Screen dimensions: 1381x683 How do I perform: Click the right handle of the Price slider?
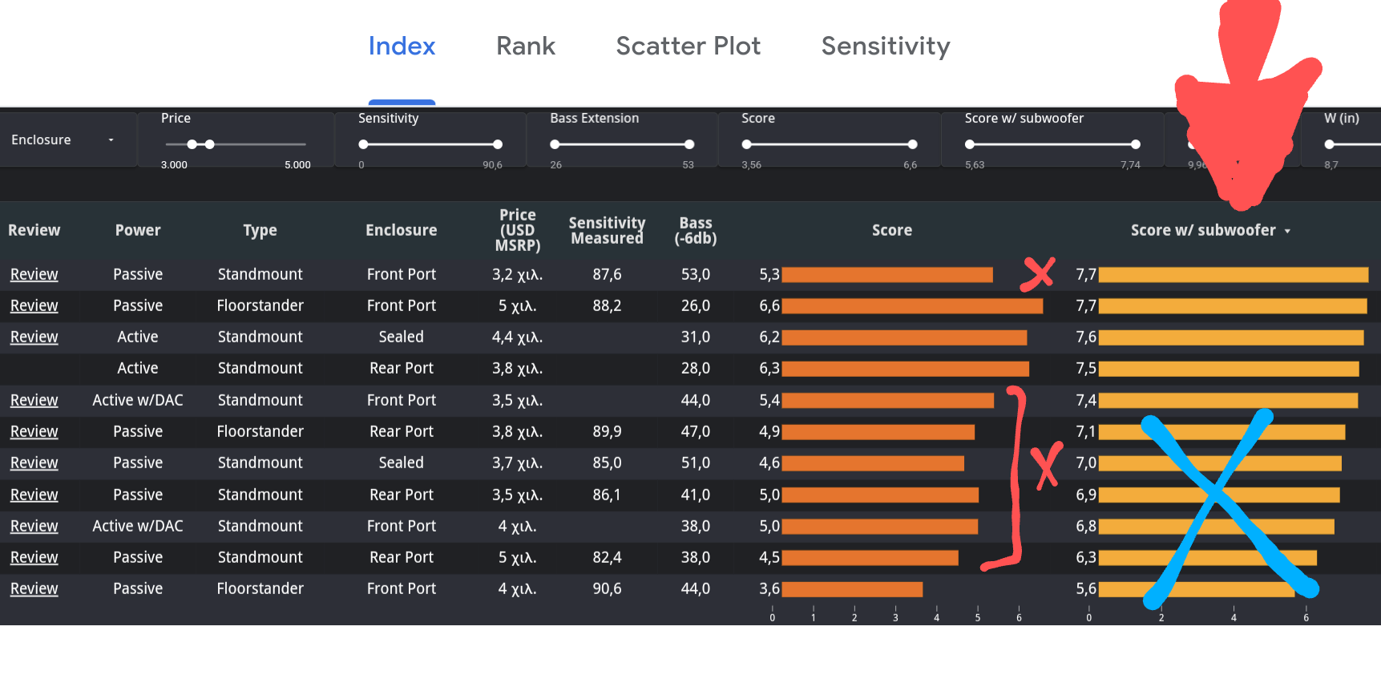(x=210, y=144)
